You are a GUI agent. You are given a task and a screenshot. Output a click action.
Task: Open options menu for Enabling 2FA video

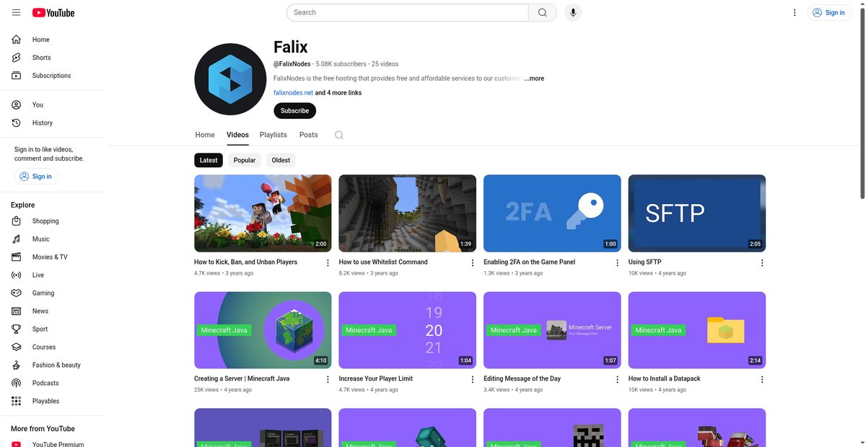[617, 263]
